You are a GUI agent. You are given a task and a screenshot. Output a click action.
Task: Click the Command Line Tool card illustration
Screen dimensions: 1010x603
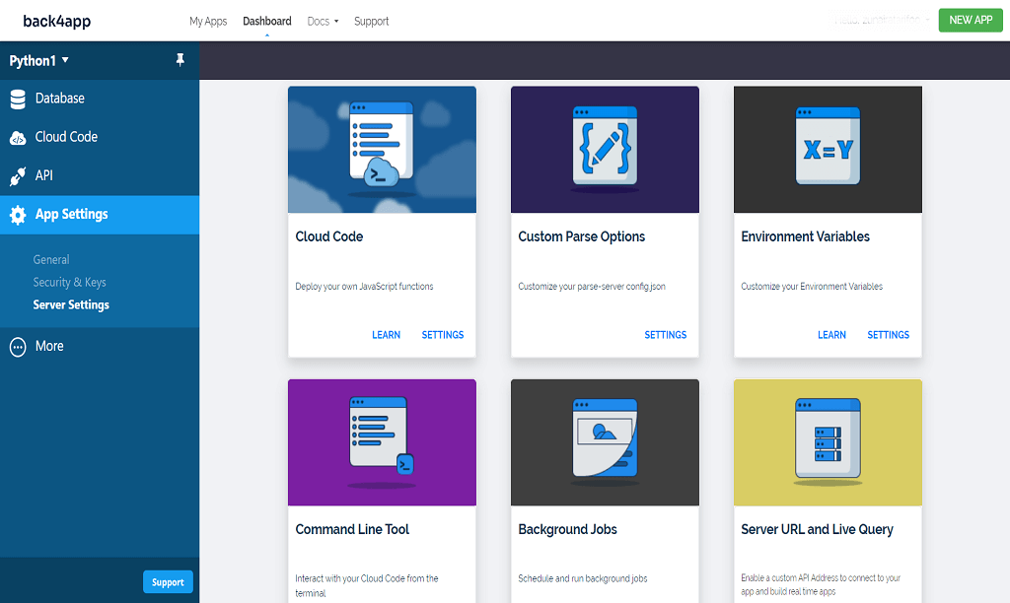click(x=382, y=442)
